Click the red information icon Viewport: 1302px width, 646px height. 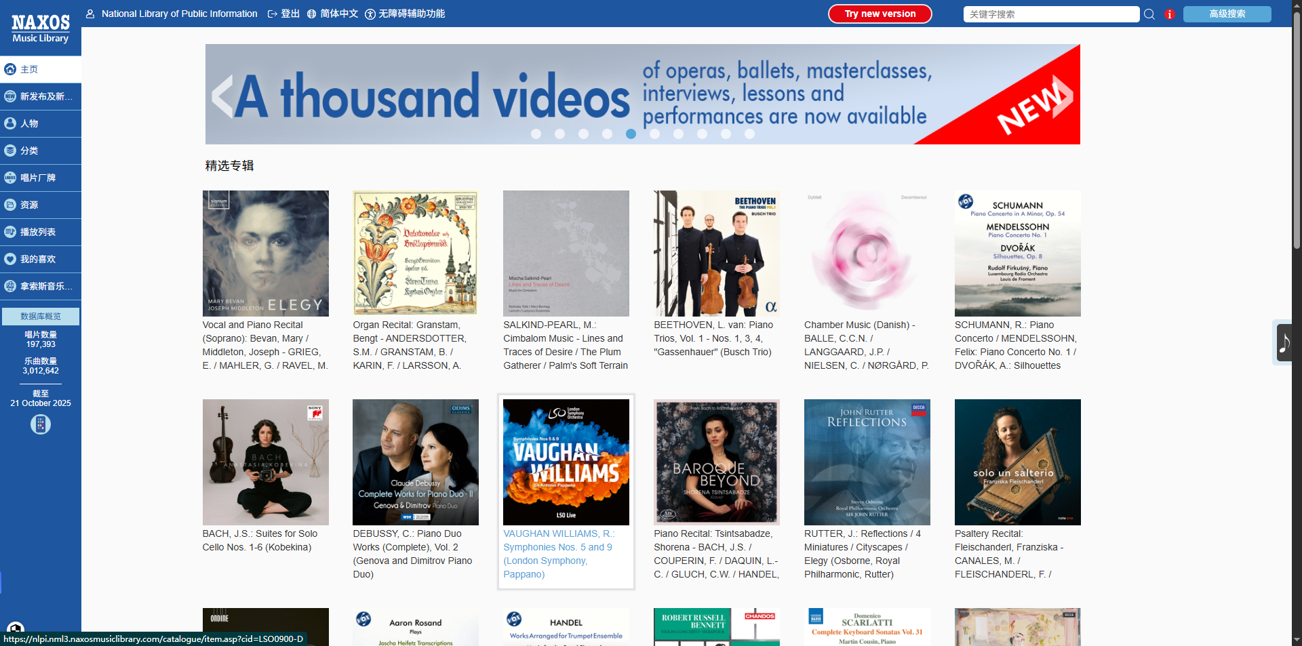pyautogui.click(x=1170, y=14)
